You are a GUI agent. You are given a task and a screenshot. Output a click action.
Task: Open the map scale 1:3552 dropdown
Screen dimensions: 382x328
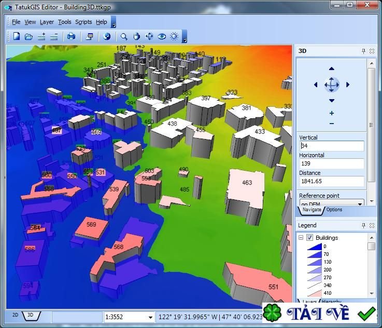click(x=150, y=317)
